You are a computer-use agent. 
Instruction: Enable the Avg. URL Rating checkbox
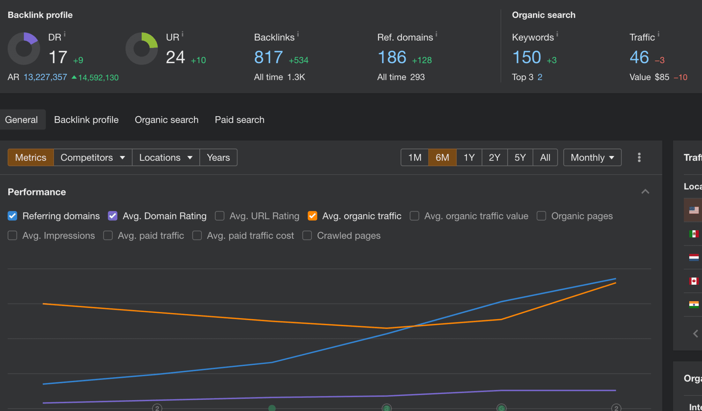220,216
